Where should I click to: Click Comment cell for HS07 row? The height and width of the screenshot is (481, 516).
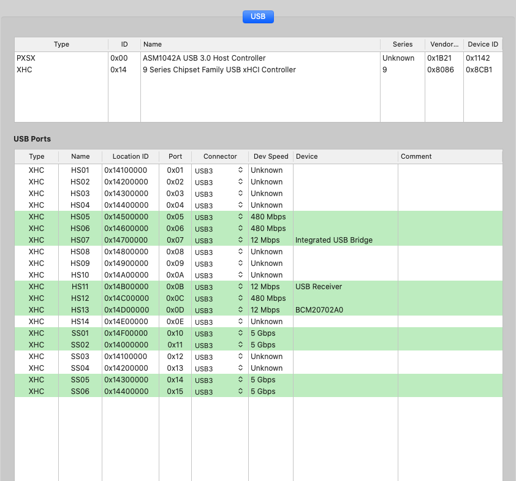pos(450,240)
